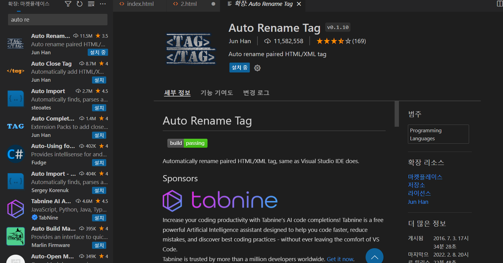The width and height of the screenshot is (503, 263).
Task: Click the split editor icon
Action: coord(500,4)
